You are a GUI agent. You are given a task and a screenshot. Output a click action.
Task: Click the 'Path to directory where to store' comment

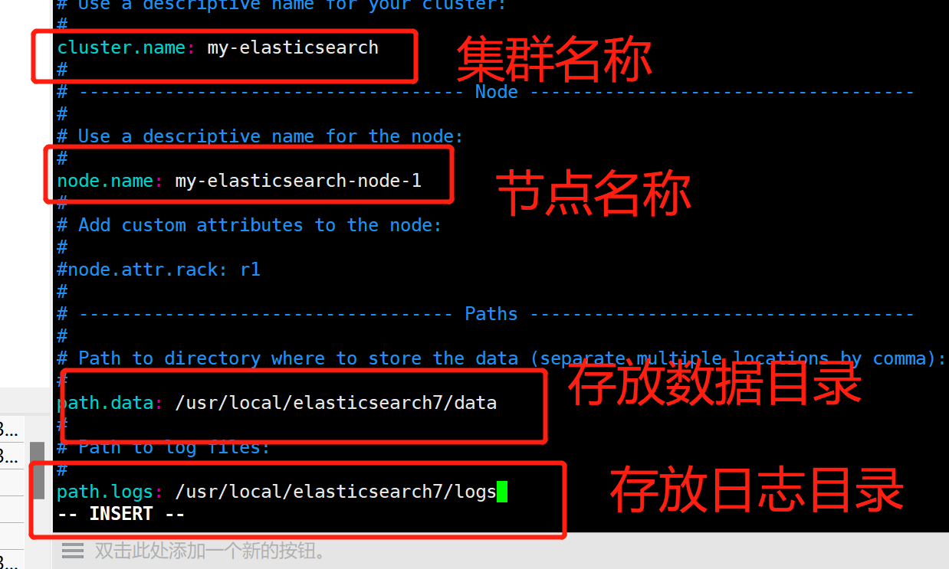[502, 358]
